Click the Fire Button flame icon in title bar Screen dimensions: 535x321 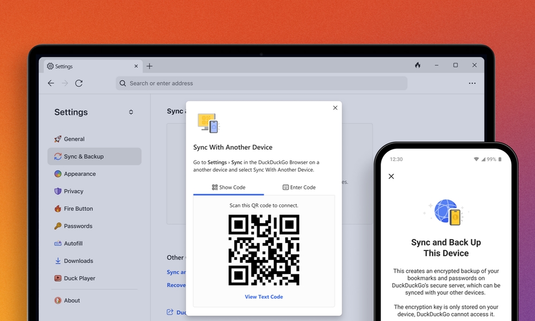[418, 65]
